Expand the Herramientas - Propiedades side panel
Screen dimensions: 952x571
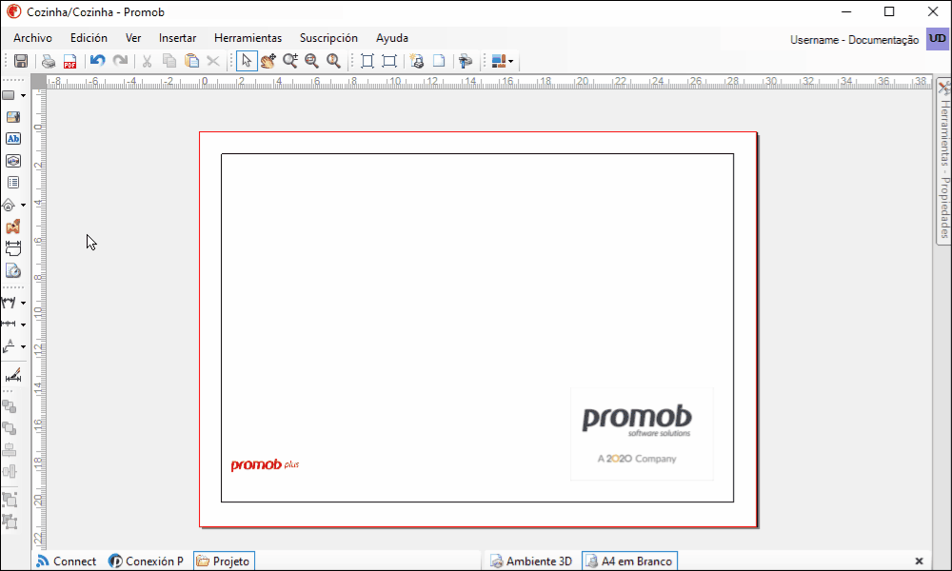(944, 162)
